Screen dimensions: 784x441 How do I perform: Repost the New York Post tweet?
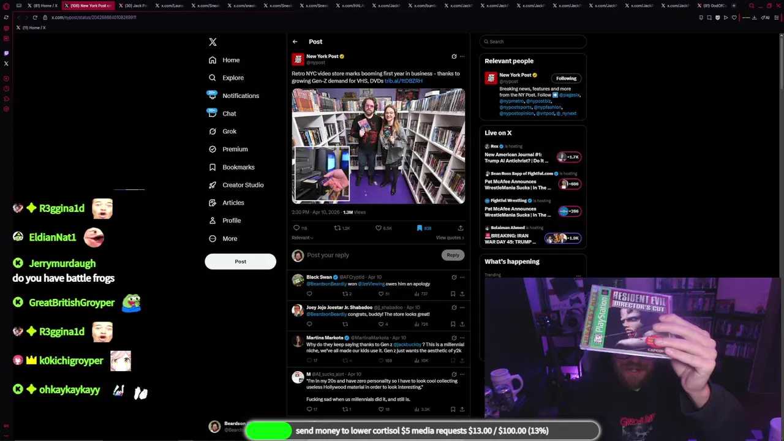(337, 228)
